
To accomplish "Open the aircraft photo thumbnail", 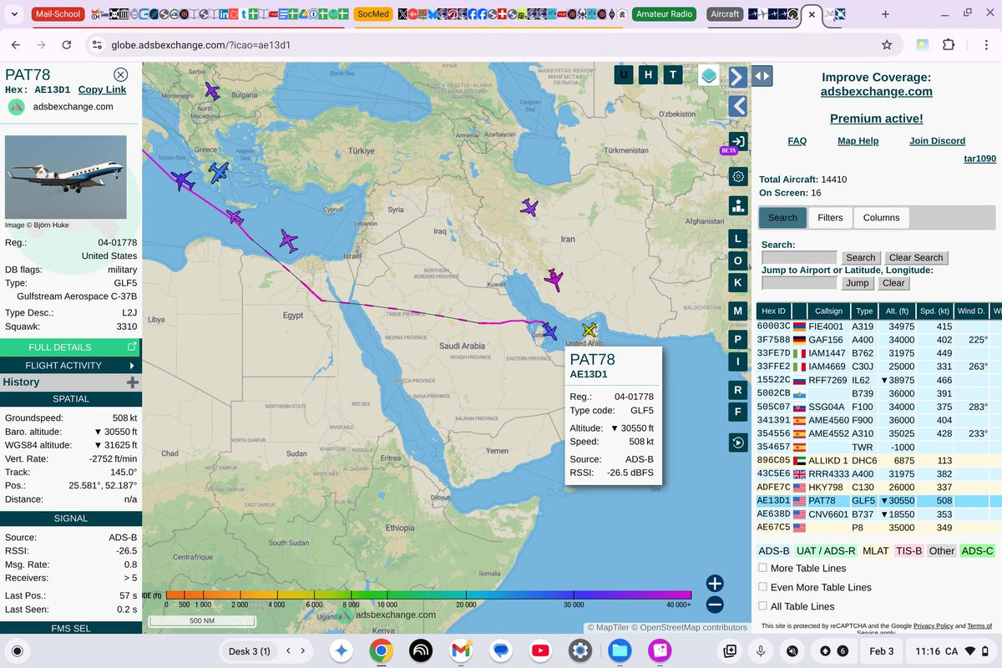I will [x=66, y=177].
